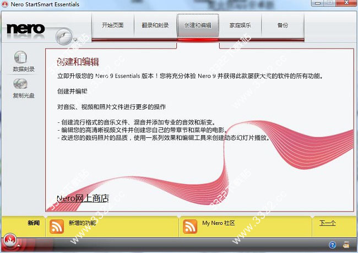358x253 pixels.
Task: Click the 新闻 news label
Action: coord(34,223)
